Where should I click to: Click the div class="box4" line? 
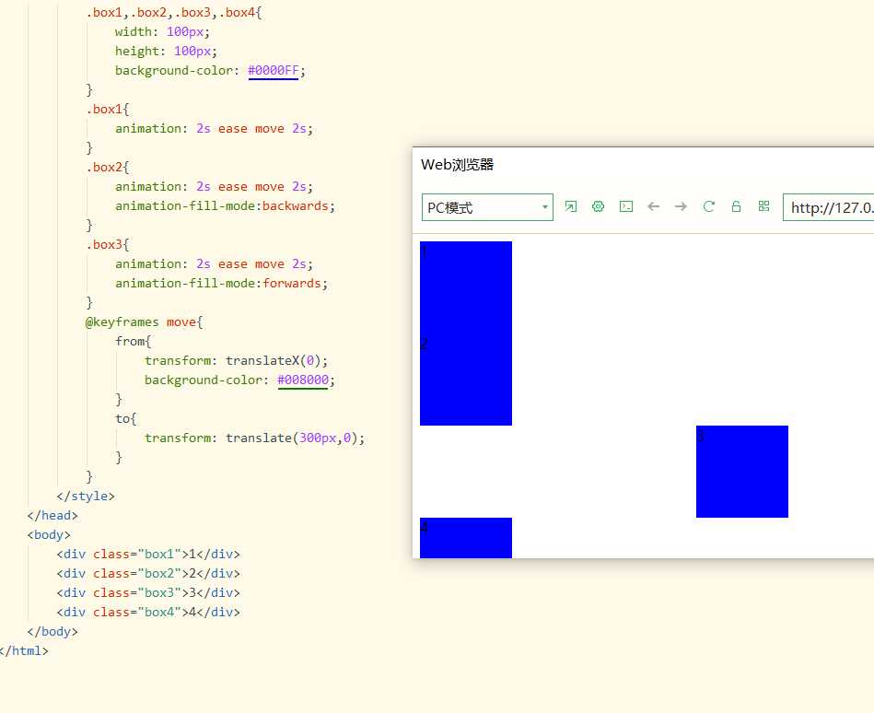coord(148,612)
